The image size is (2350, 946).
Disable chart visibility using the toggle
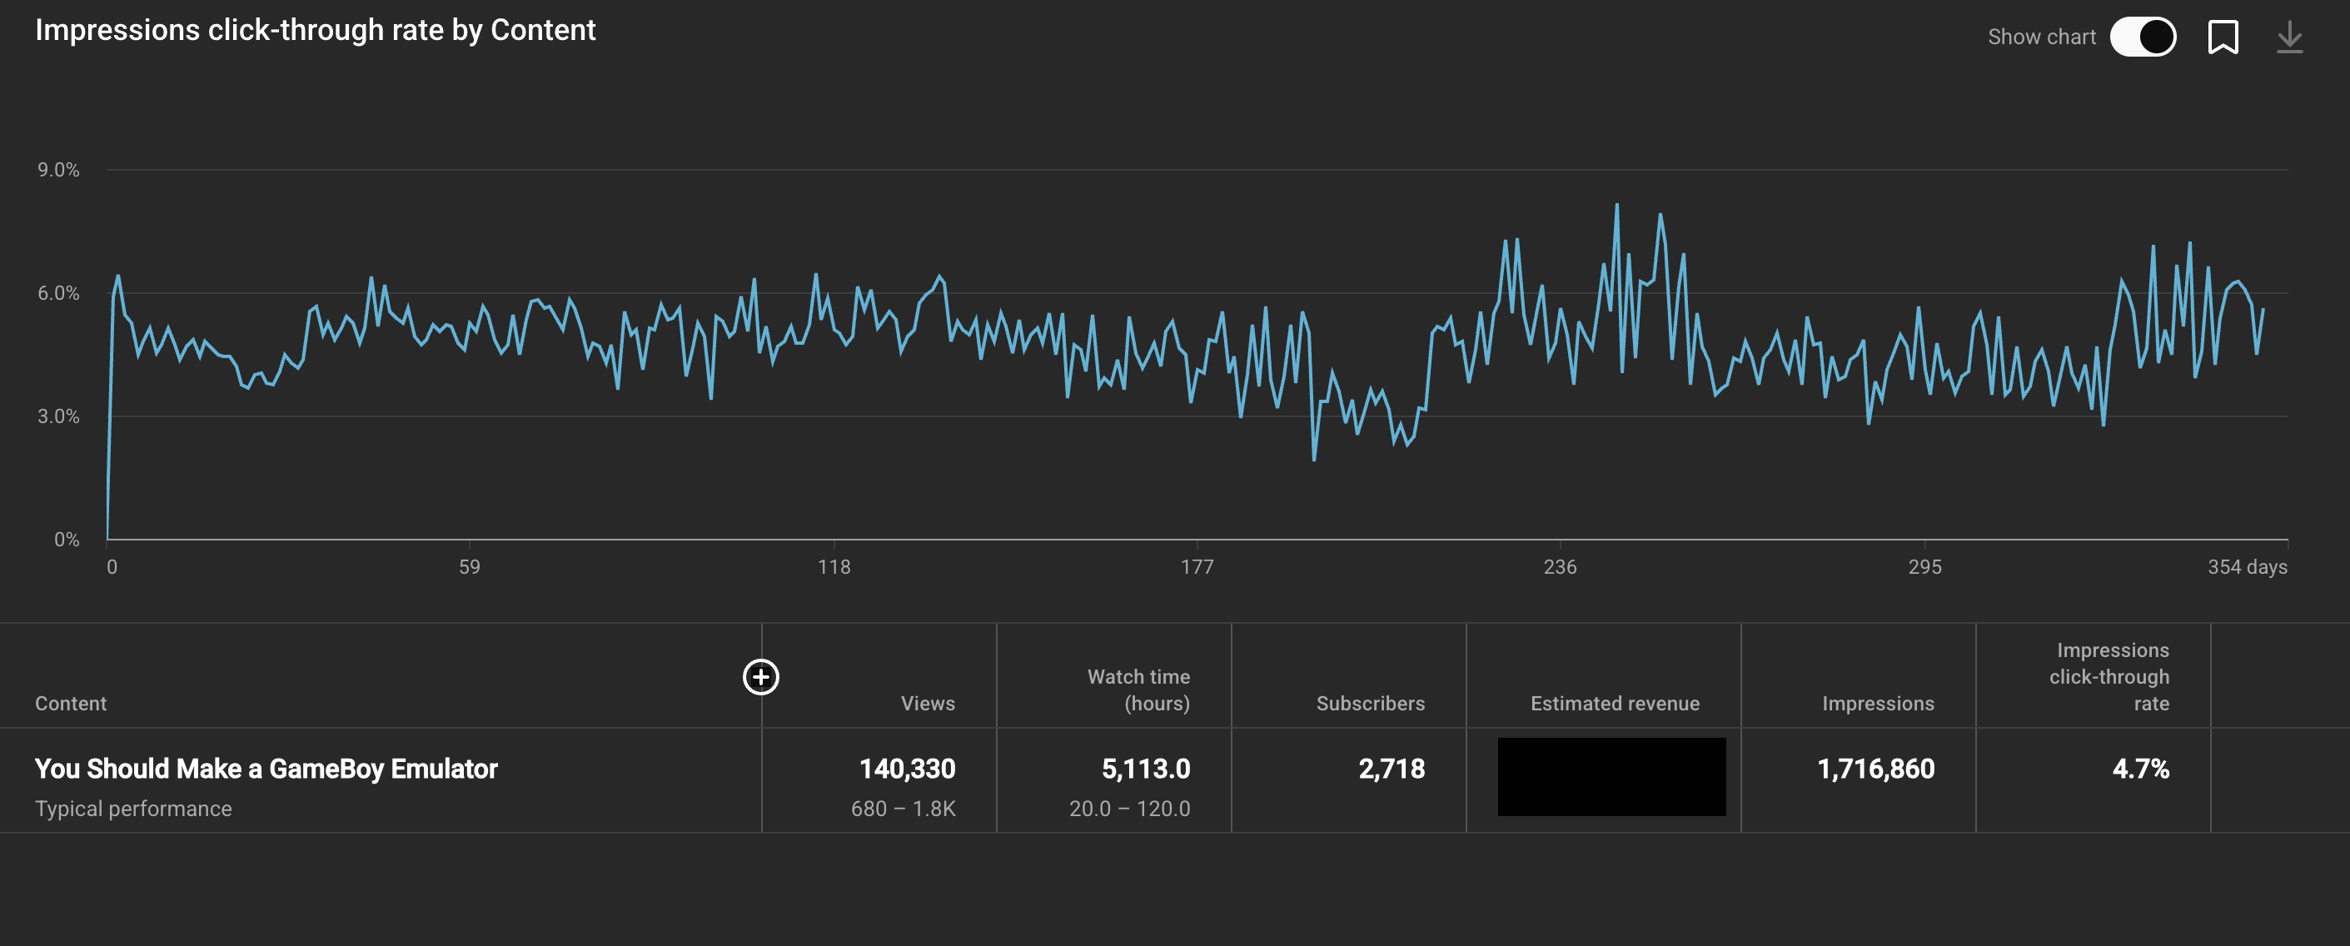2143,36
